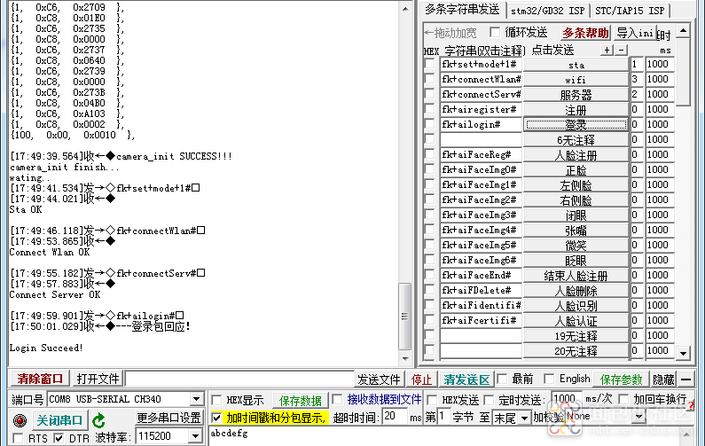Open the 末尾 end position dropdown

tap(524, 419)
